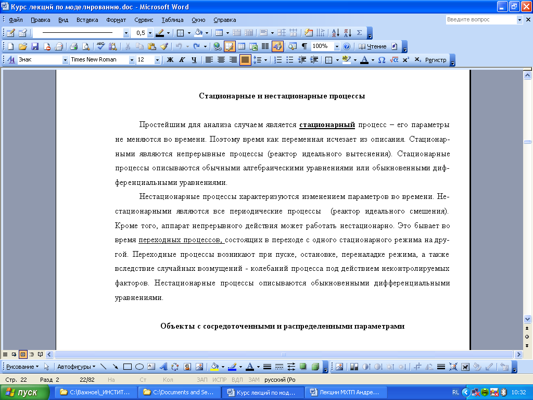The image size is (533, 400).
Task: Click the Drawing toolbar fill color bucket
Action: (x=214, y=367)
